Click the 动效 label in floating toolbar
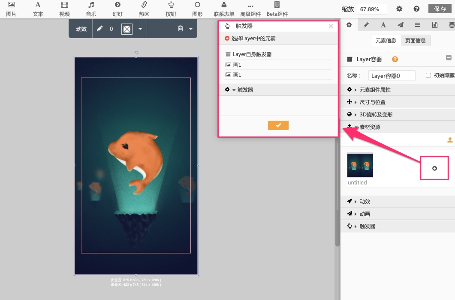 (81, 29)
